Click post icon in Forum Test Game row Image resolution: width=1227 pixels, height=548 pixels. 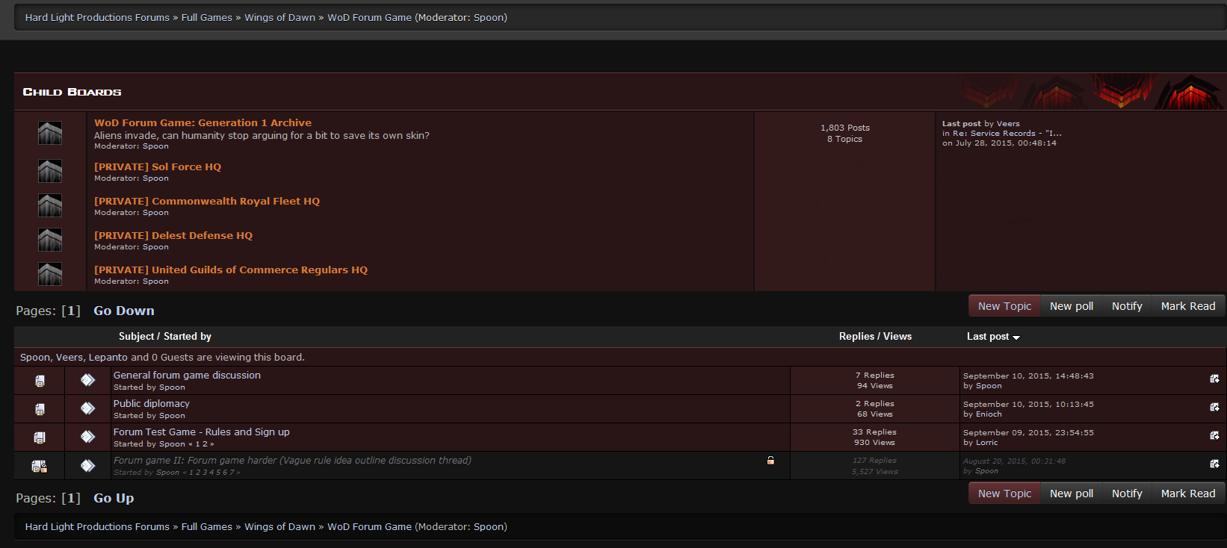(87, 437)
